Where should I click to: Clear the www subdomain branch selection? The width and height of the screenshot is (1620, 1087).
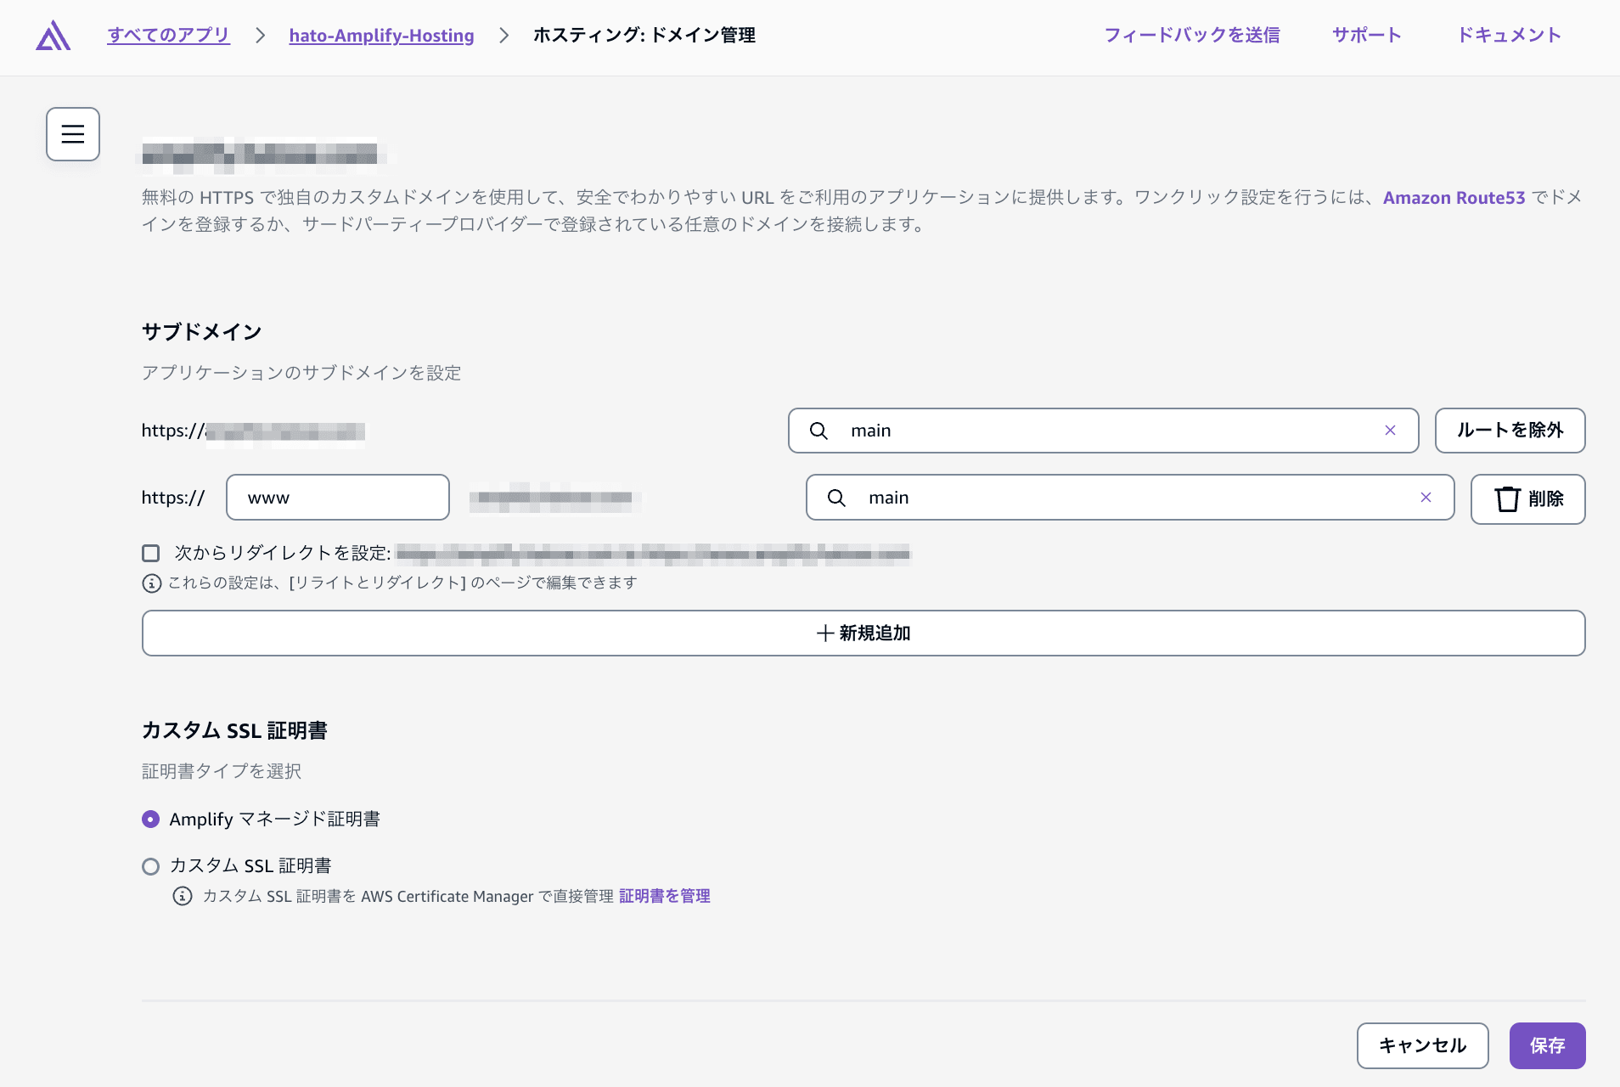(x=1426, y=498)
